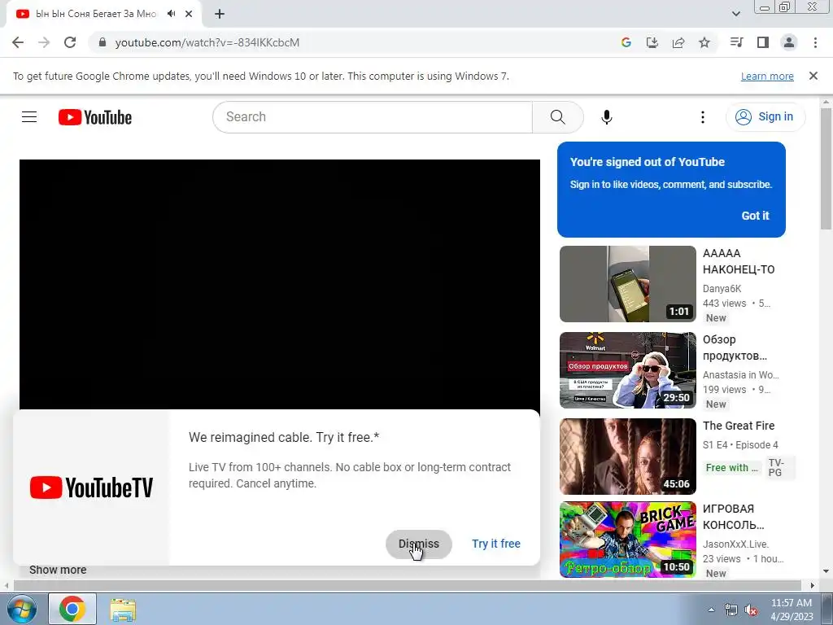
Task: Click the YouTubeTV logo in promo
Action: point(91,487)
